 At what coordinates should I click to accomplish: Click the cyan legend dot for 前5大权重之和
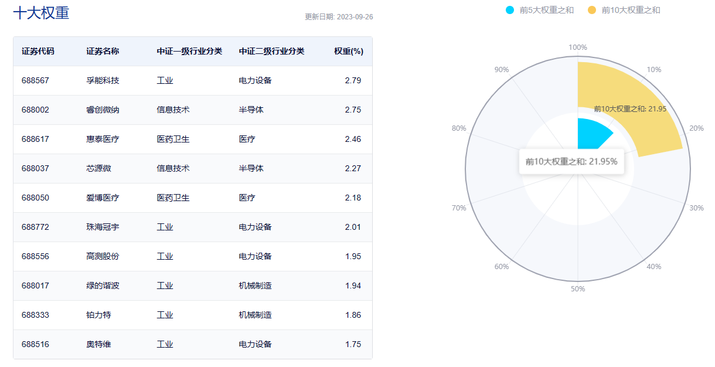click(x=510, y=10)
